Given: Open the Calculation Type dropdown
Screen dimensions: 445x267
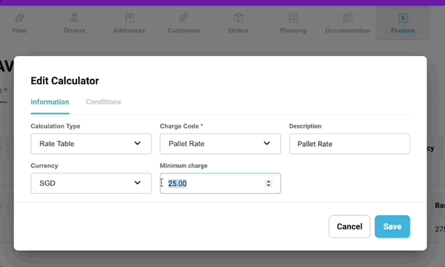Looking at the screenshot, I should pos(91,144).
